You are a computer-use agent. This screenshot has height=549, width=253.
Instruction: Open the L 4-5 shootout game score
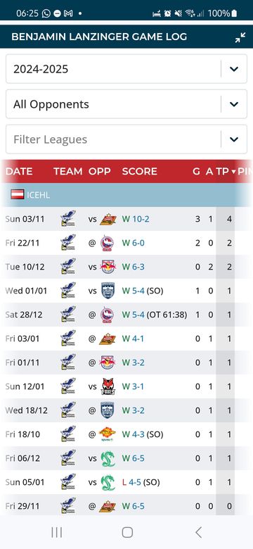click(141, 482)
